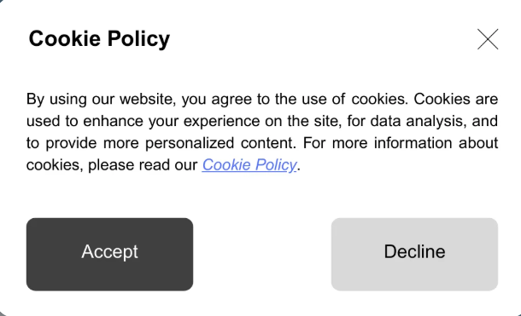Click the Accept button

(109, 255)
